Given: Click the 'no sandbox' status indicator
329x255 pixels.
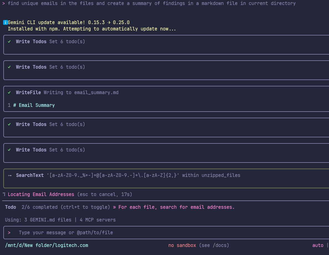Looking at the screenshot, I should click(x=182, y=245).
